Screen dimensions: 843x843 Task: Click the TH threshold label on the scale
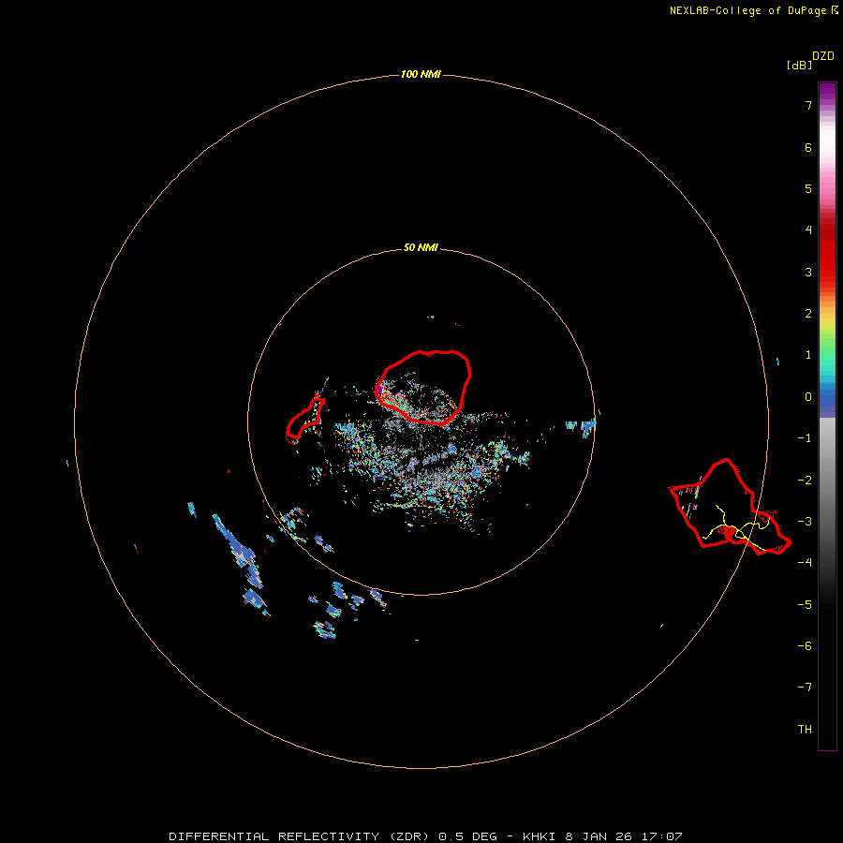click(805, 730)
